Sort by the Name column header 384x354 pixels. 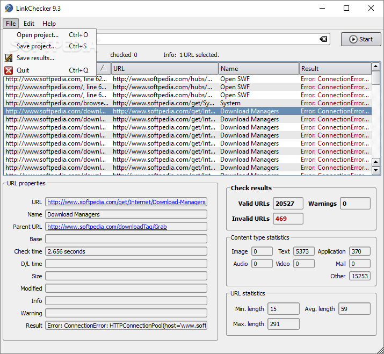258,69
